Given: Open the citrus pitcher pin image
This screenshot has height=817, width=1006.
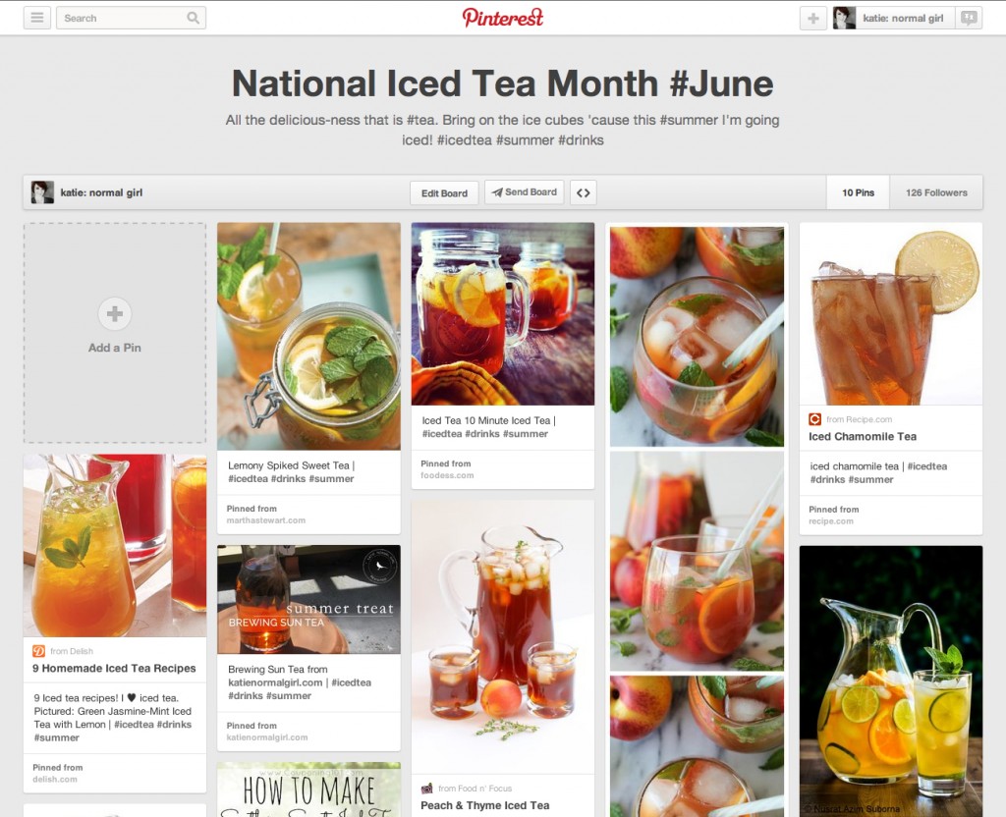Looking at the screenshot, I should tap(890, 681).
